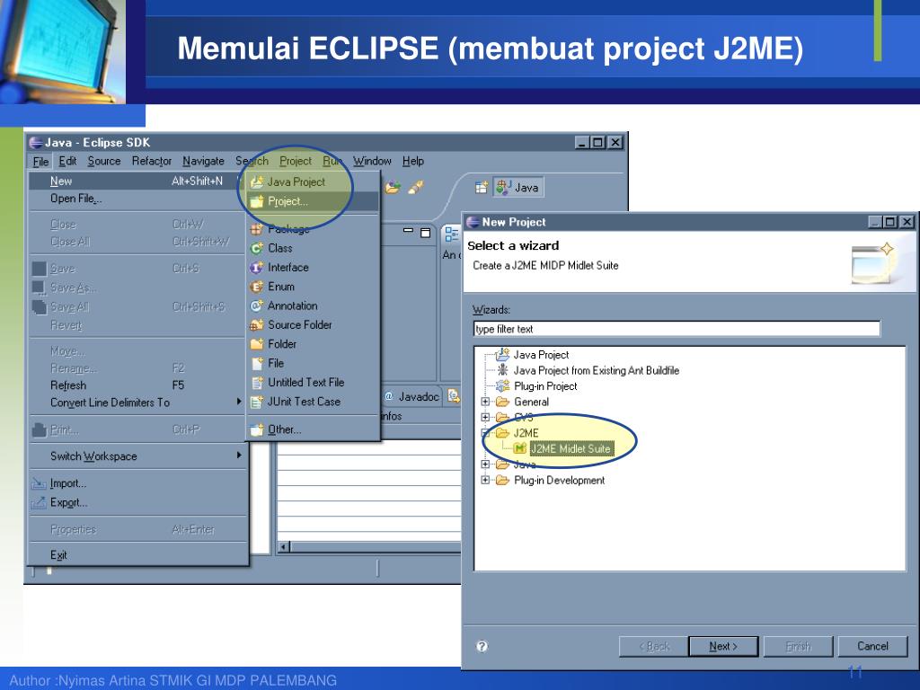This screenshot has height=690, width=920.
Task: Expand the Java folder node
Action: (x=485, y=464)
